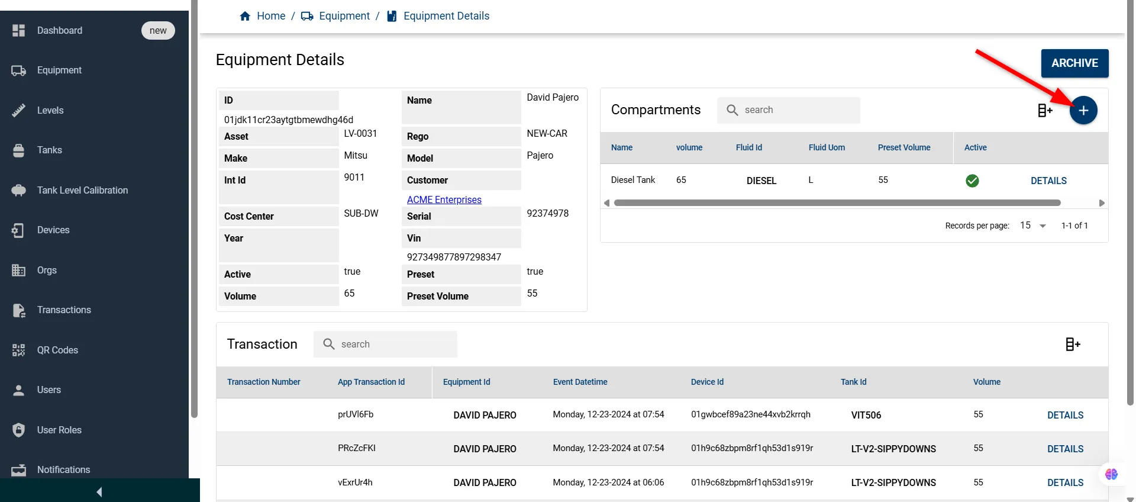The image size is (1136, 502).
Task: Open DETAILS for transaction prUVl6Fb
Action: click(x=1065, y=415)
